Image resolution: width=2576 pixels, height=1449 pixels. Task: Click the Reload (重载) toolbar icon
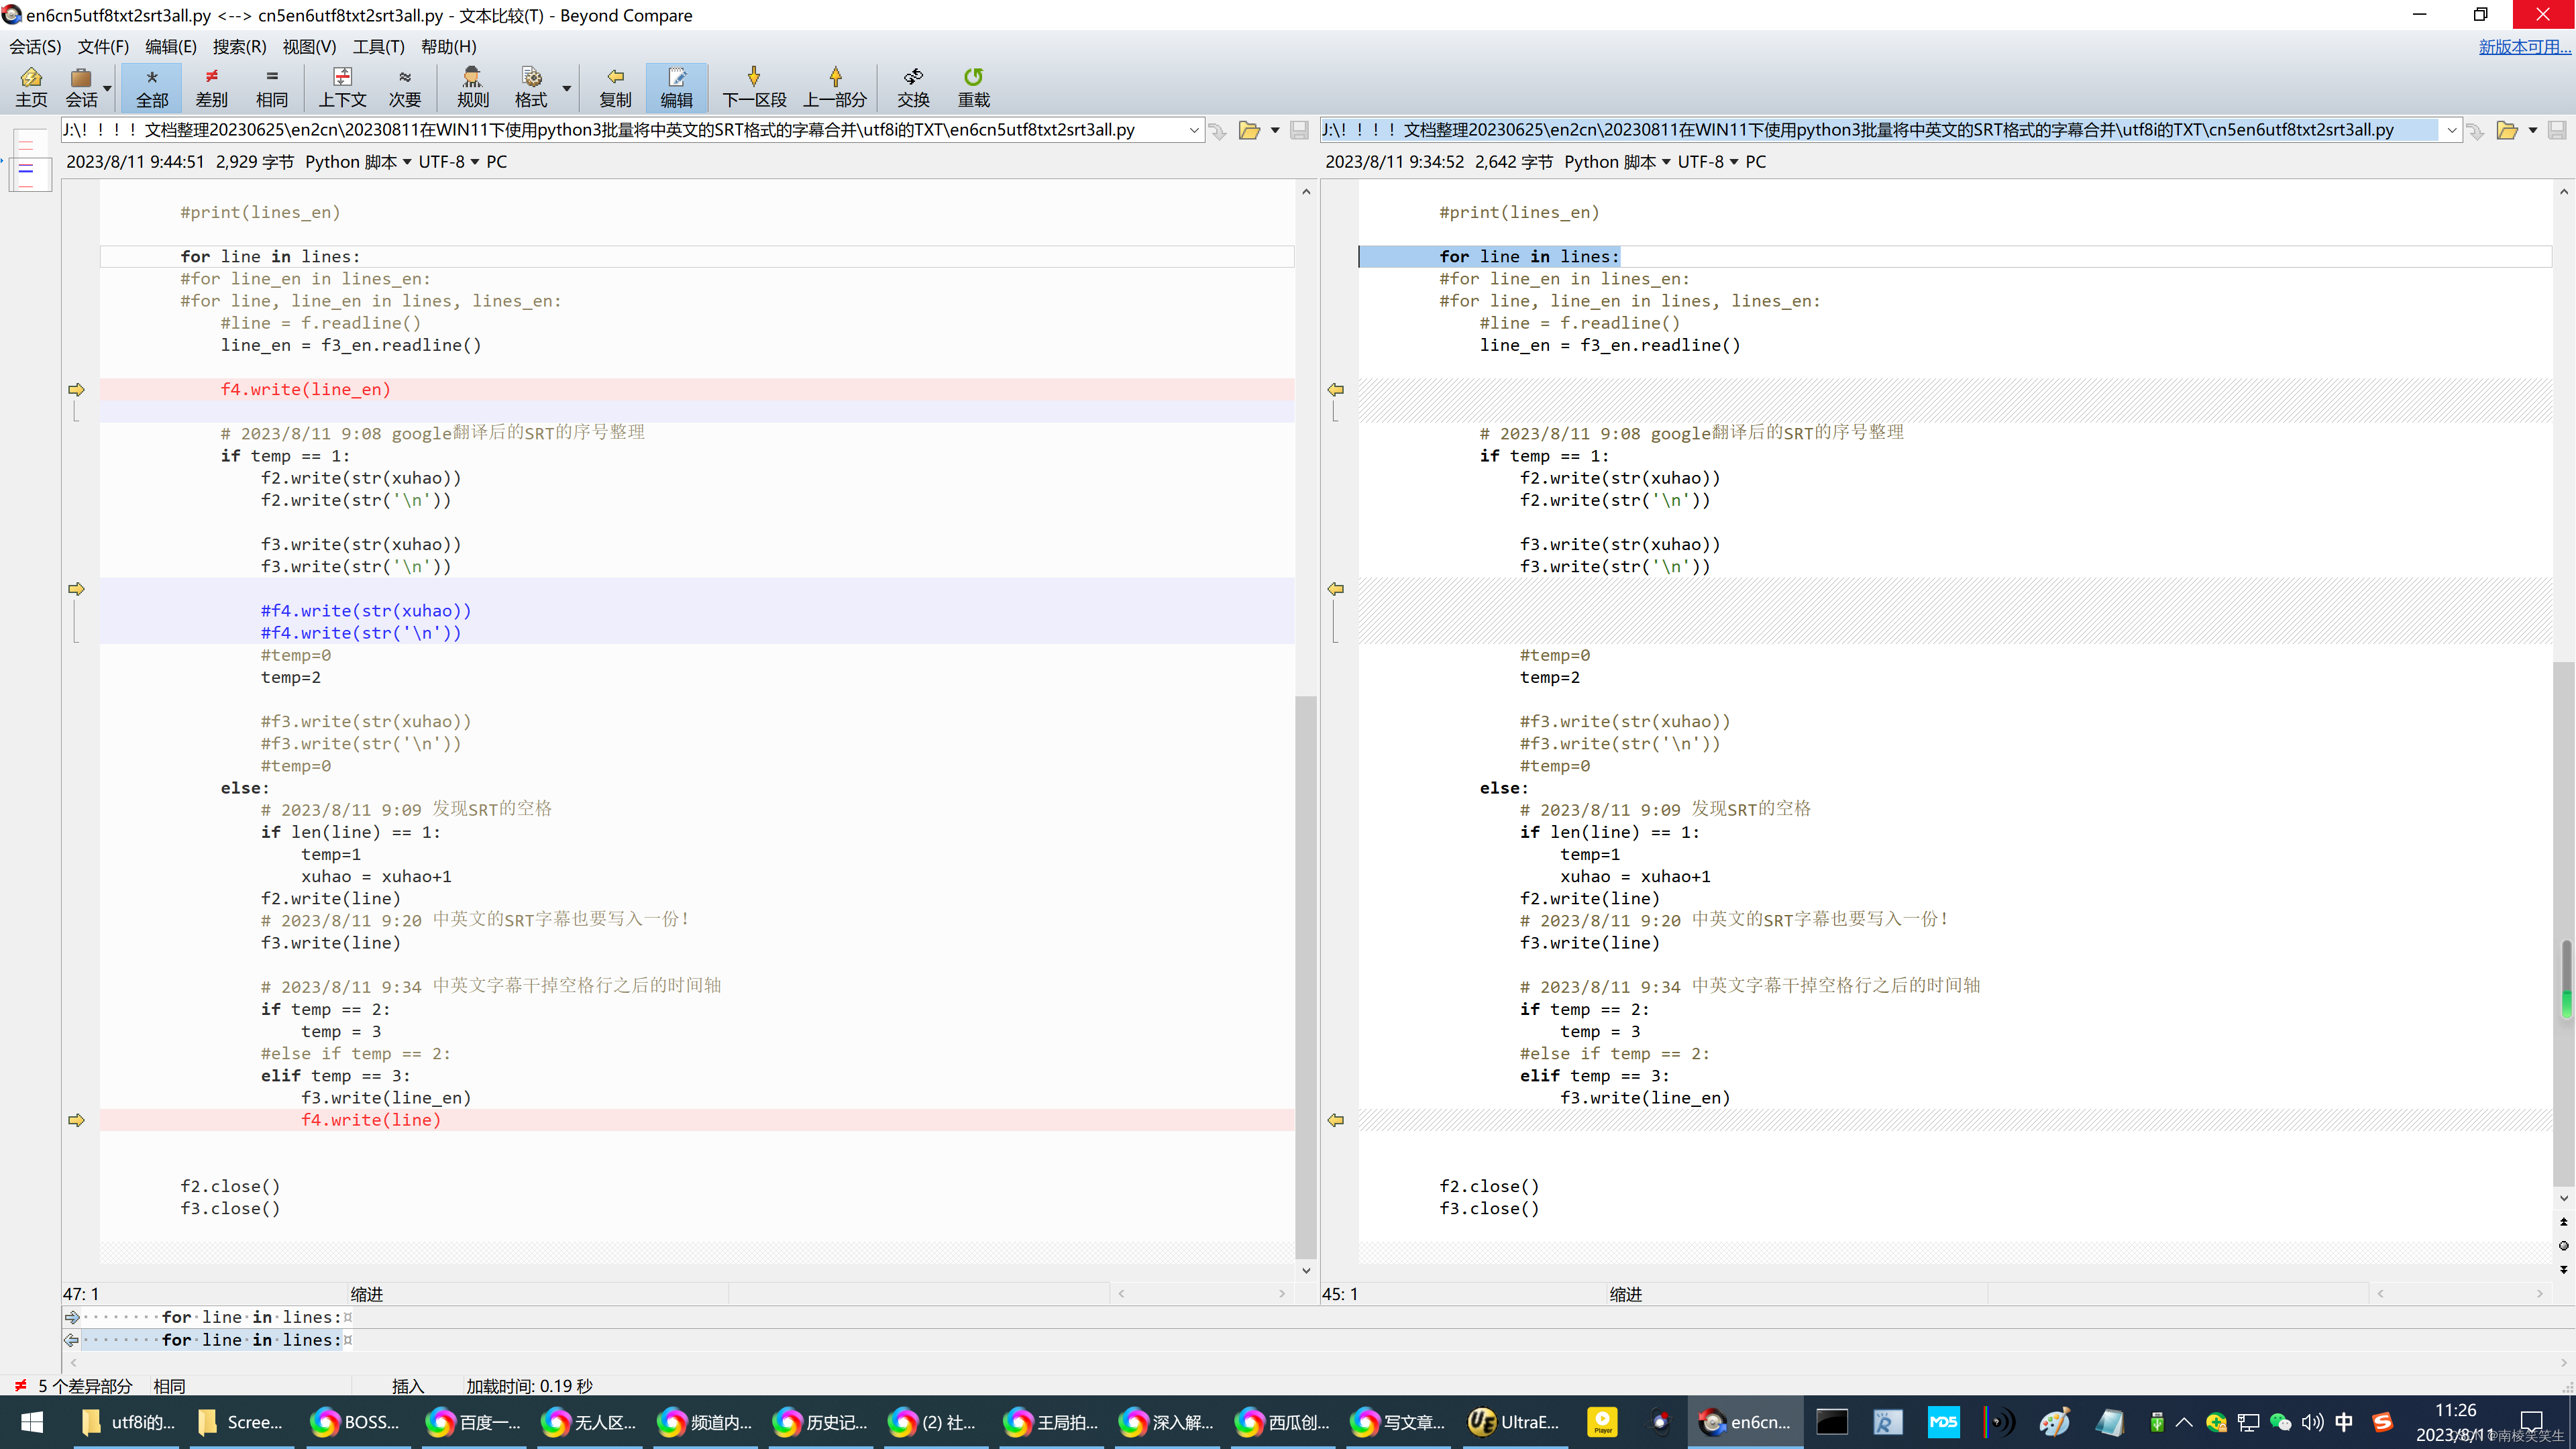point(973,87)
